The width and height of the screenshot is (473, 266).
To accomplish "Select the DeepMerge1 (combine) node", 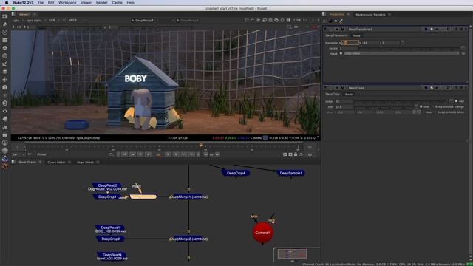I will tap(189, 197).
